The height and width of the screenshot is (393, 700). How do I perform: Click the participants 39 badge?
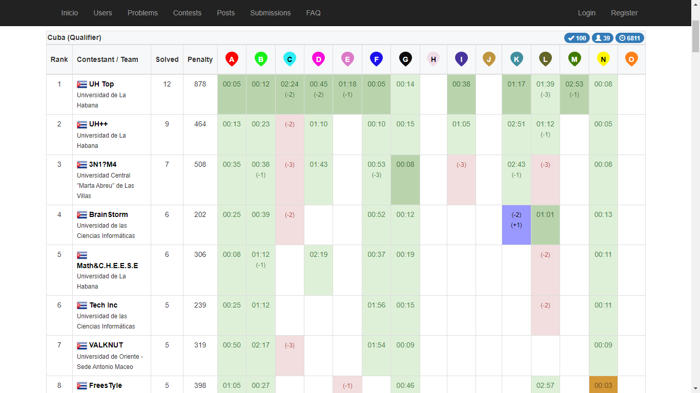[x=603, y=38]
